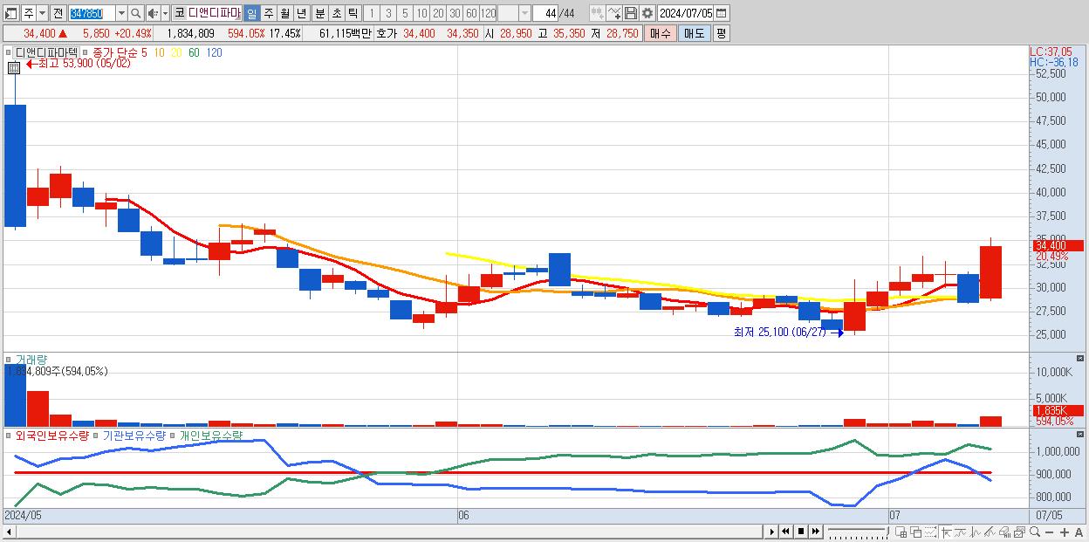Click the 매수 buy button
This screenshot has width=1089, height=542.
(661, 33)
